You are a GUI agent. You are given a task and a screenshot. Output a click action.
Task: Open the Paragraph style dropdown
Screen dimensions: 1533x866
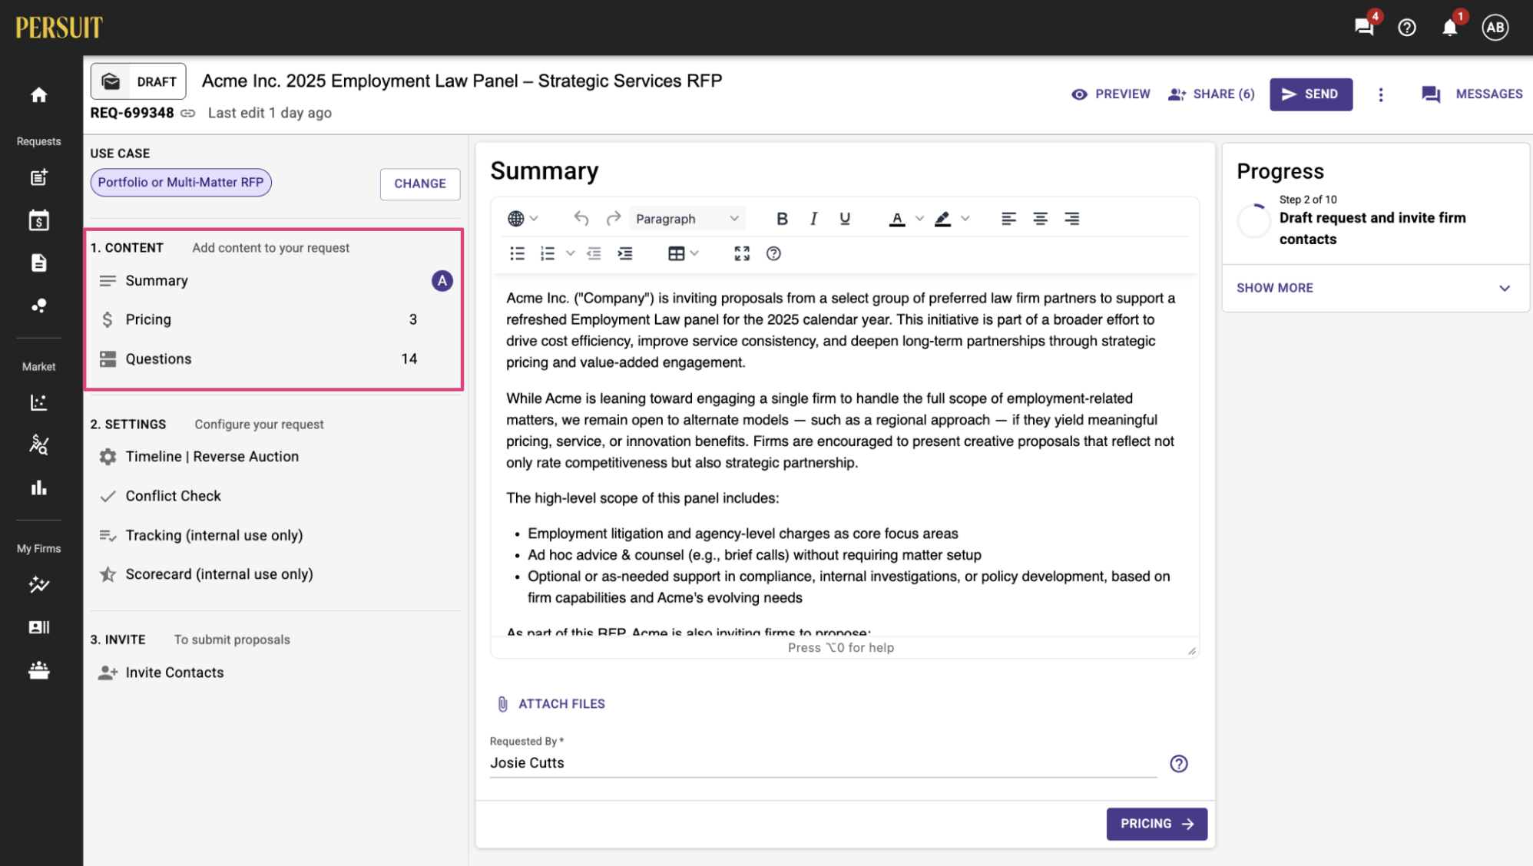click(687, 219)
